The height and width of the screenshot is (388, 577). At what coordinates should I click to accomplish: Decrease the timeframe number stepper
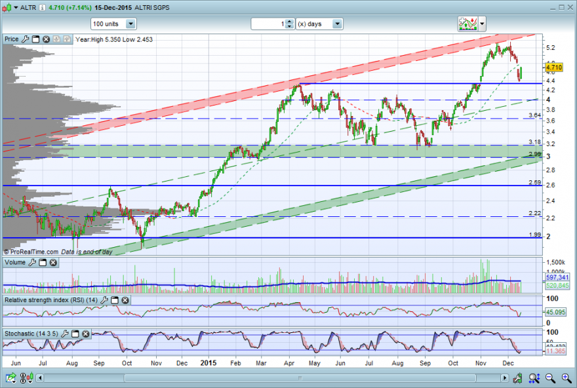click(290, 26)
